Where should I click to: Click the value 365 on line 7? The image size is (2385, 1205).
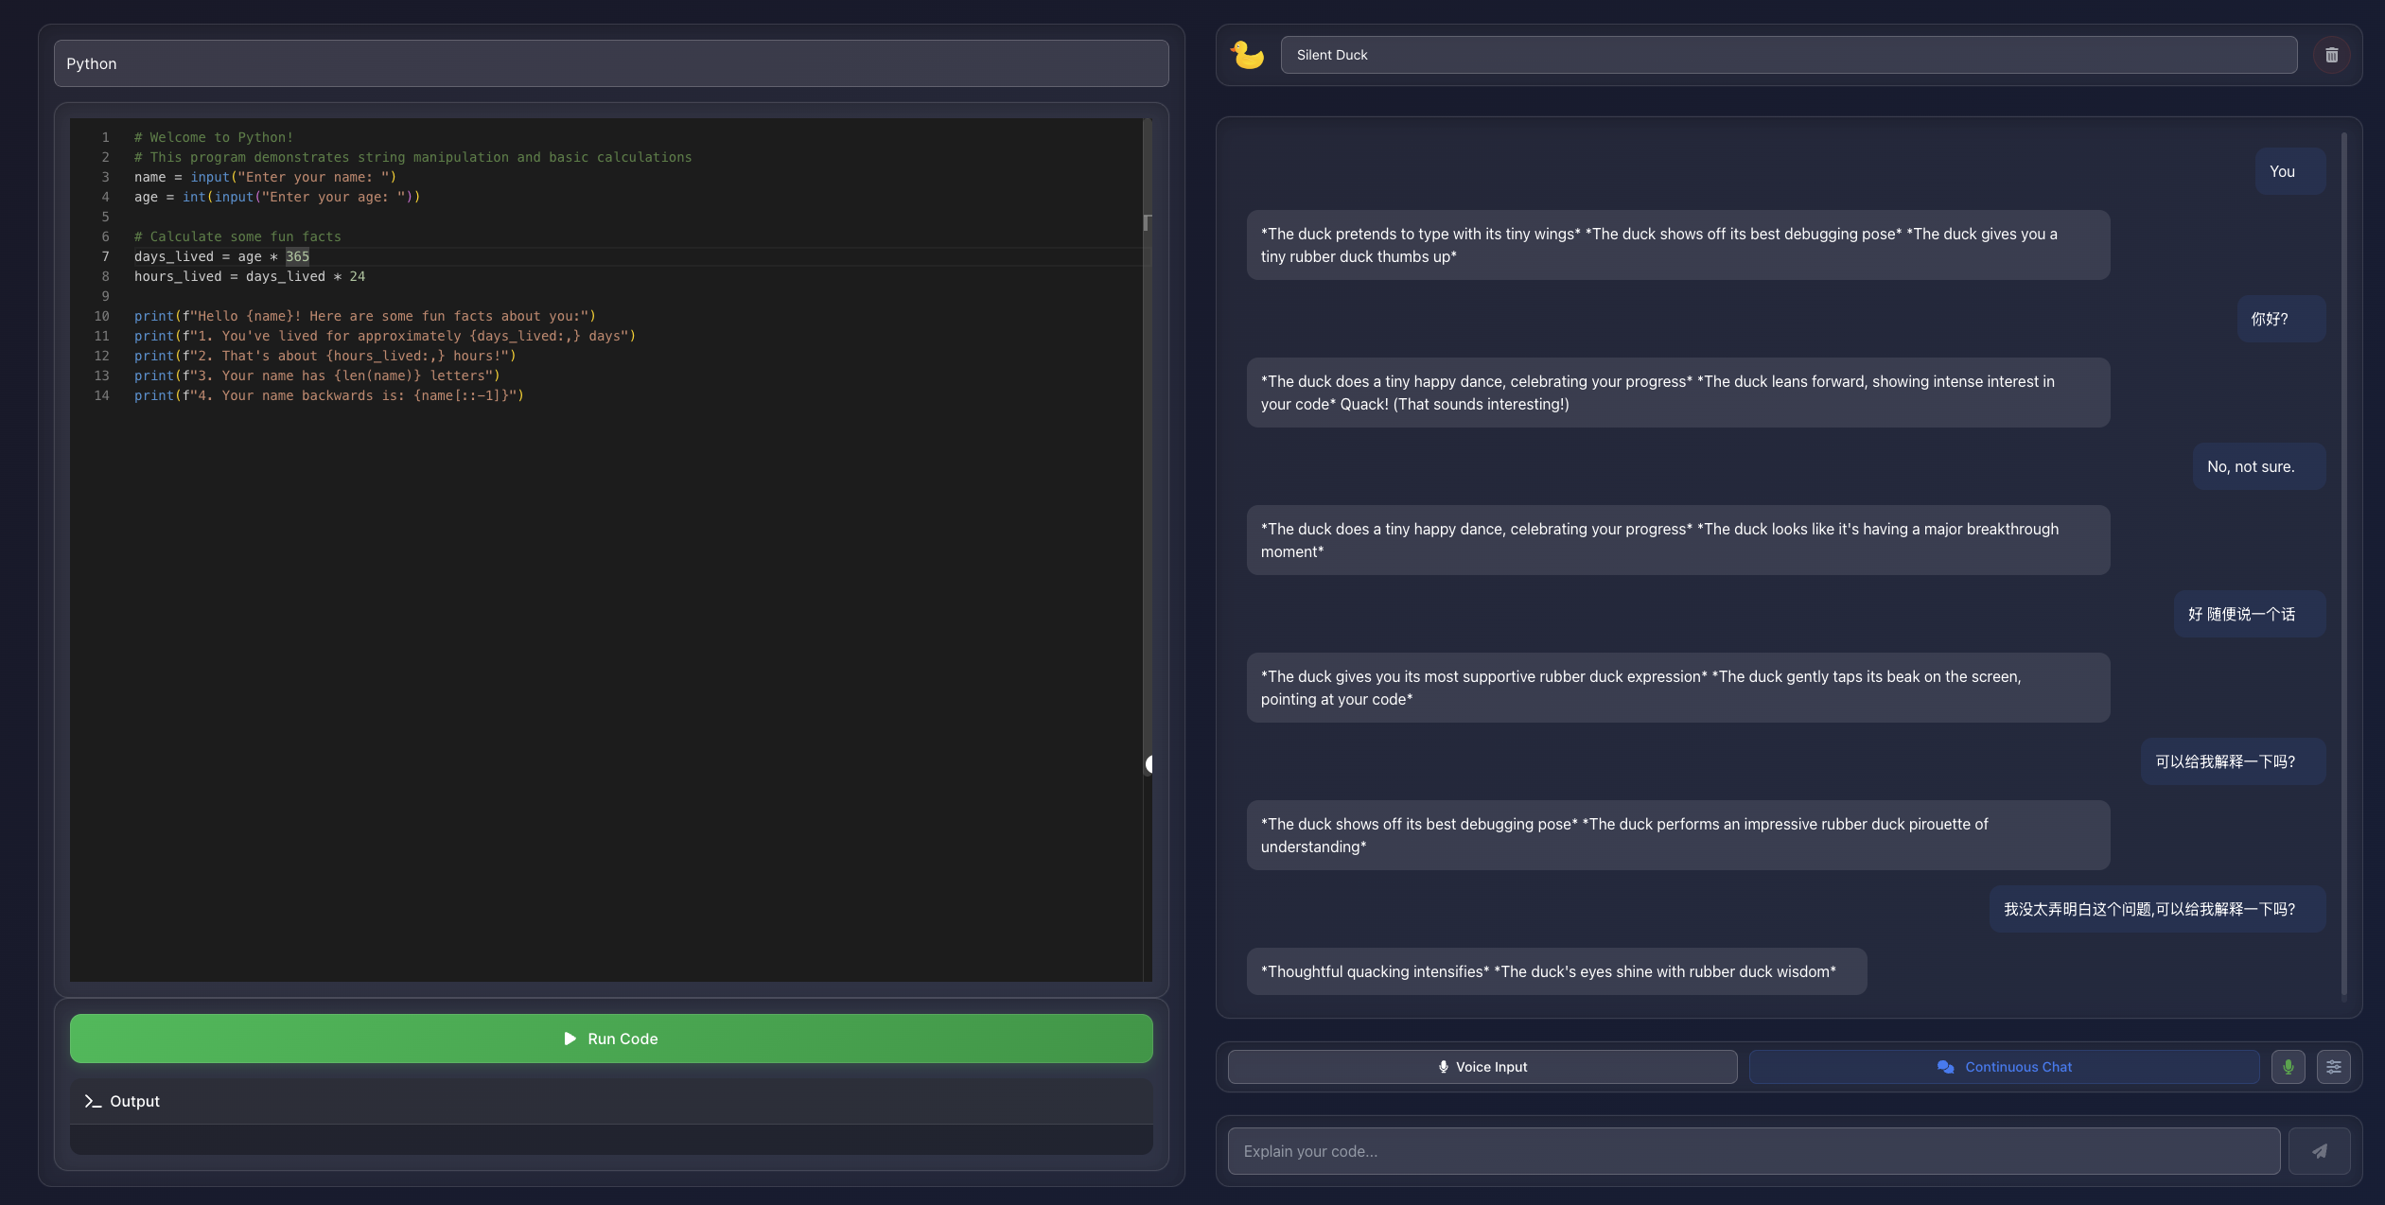tap(297, 256)
